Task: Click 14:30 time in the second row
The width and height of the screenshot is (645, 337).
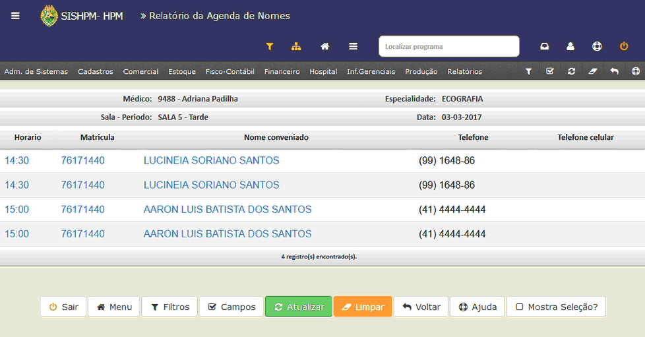Action: tap(17, 185)
